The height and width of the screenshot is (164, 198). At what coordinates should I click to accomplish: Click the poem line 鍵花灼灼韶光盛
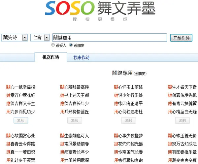128,144
